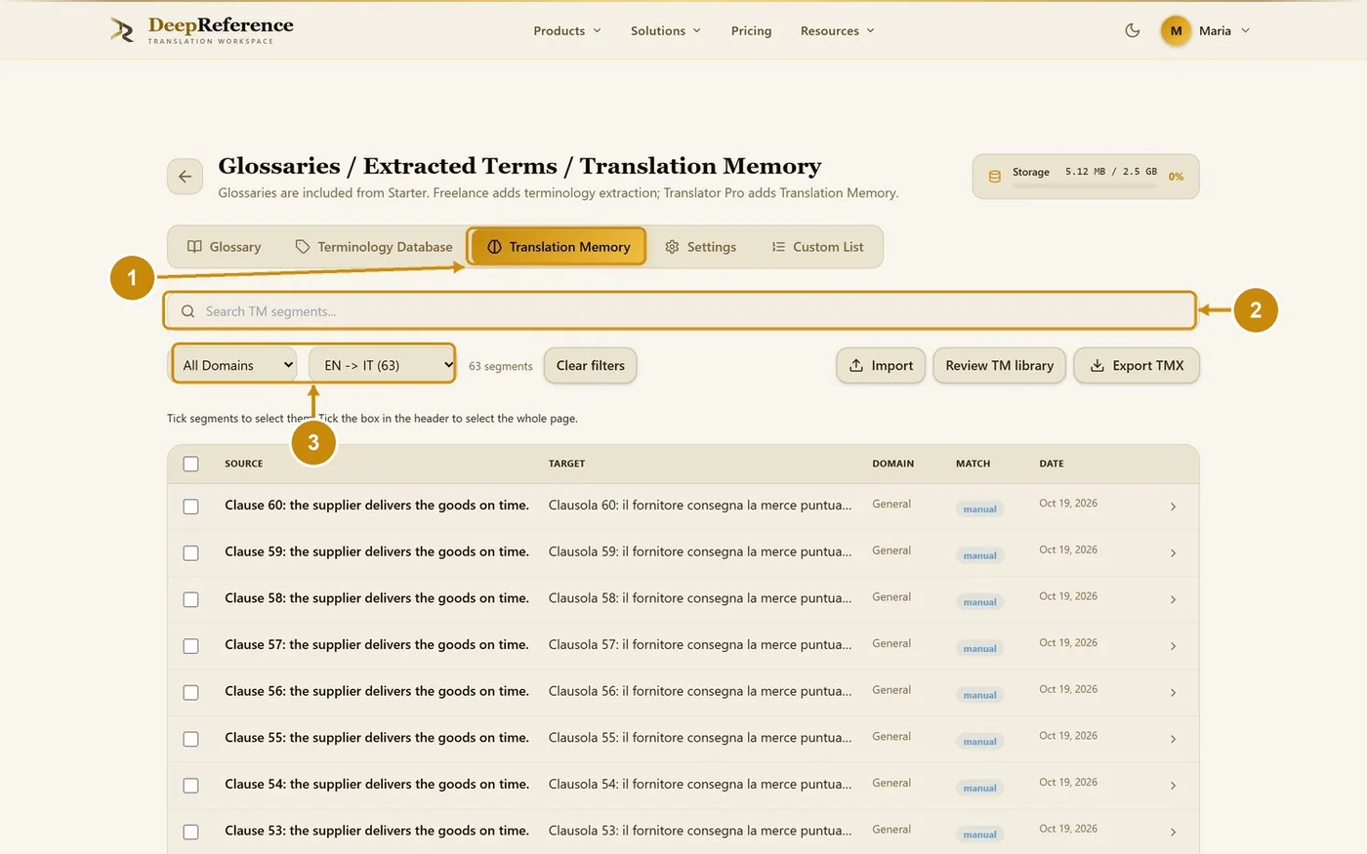Expand the Resources menu
This screenshot has height=854, width=1367.
coord(838,31)
